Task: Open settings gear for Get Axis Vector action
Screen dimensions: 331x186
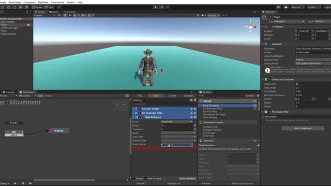Action: 195,109
